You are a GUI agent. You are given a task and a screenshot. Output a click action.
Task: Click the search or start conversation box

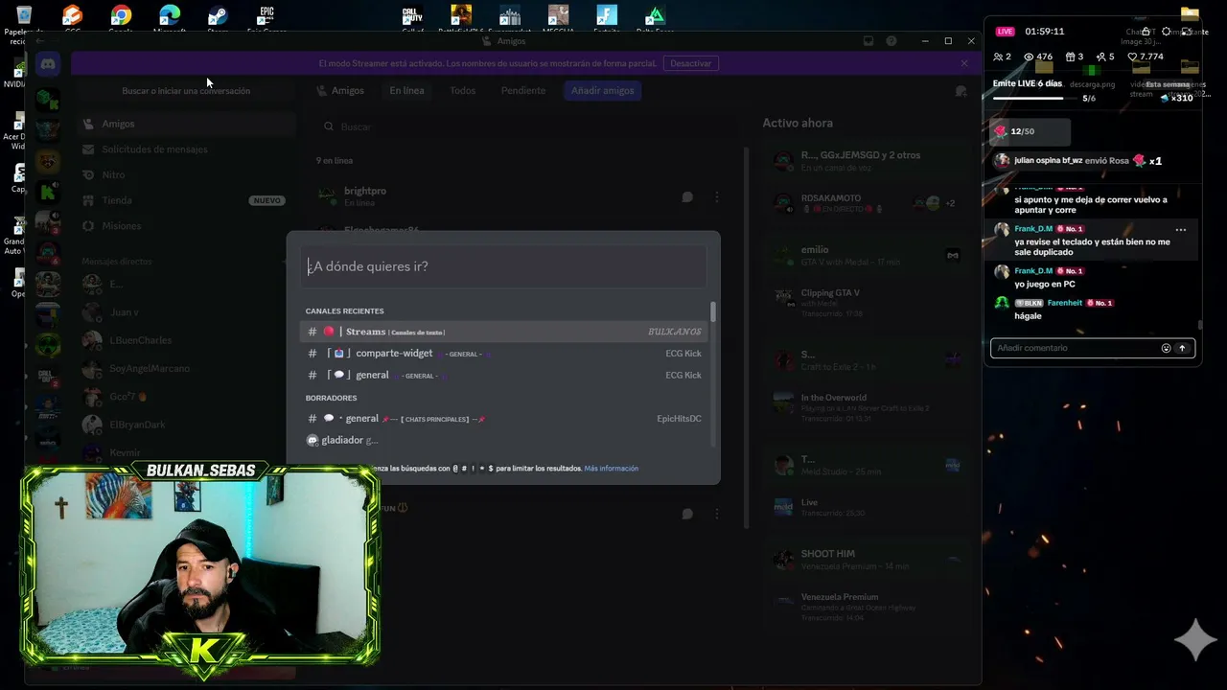[x=186, y=91]
